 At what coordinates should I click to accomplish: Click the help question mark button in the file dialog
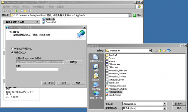click(182, 46)
